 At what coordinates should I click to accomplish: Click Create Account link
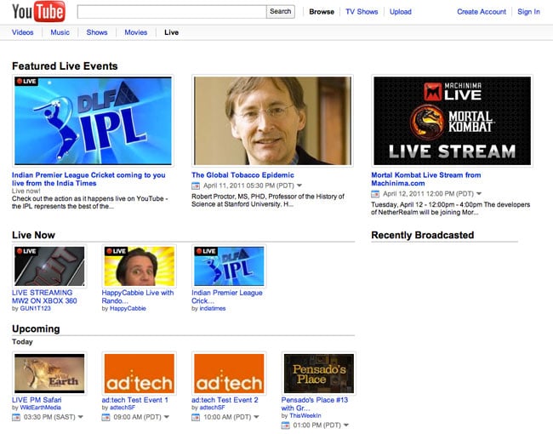[482, 12]
